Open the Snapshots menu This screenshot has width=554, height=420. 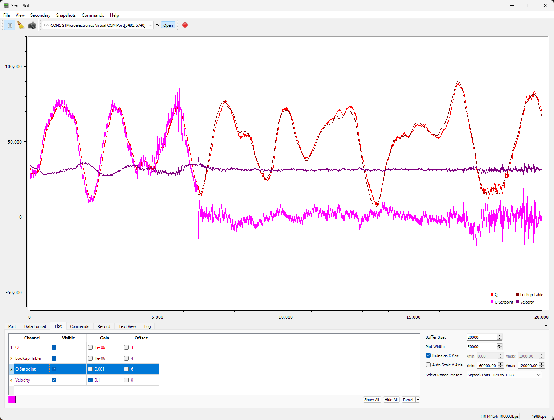point(66,15)
